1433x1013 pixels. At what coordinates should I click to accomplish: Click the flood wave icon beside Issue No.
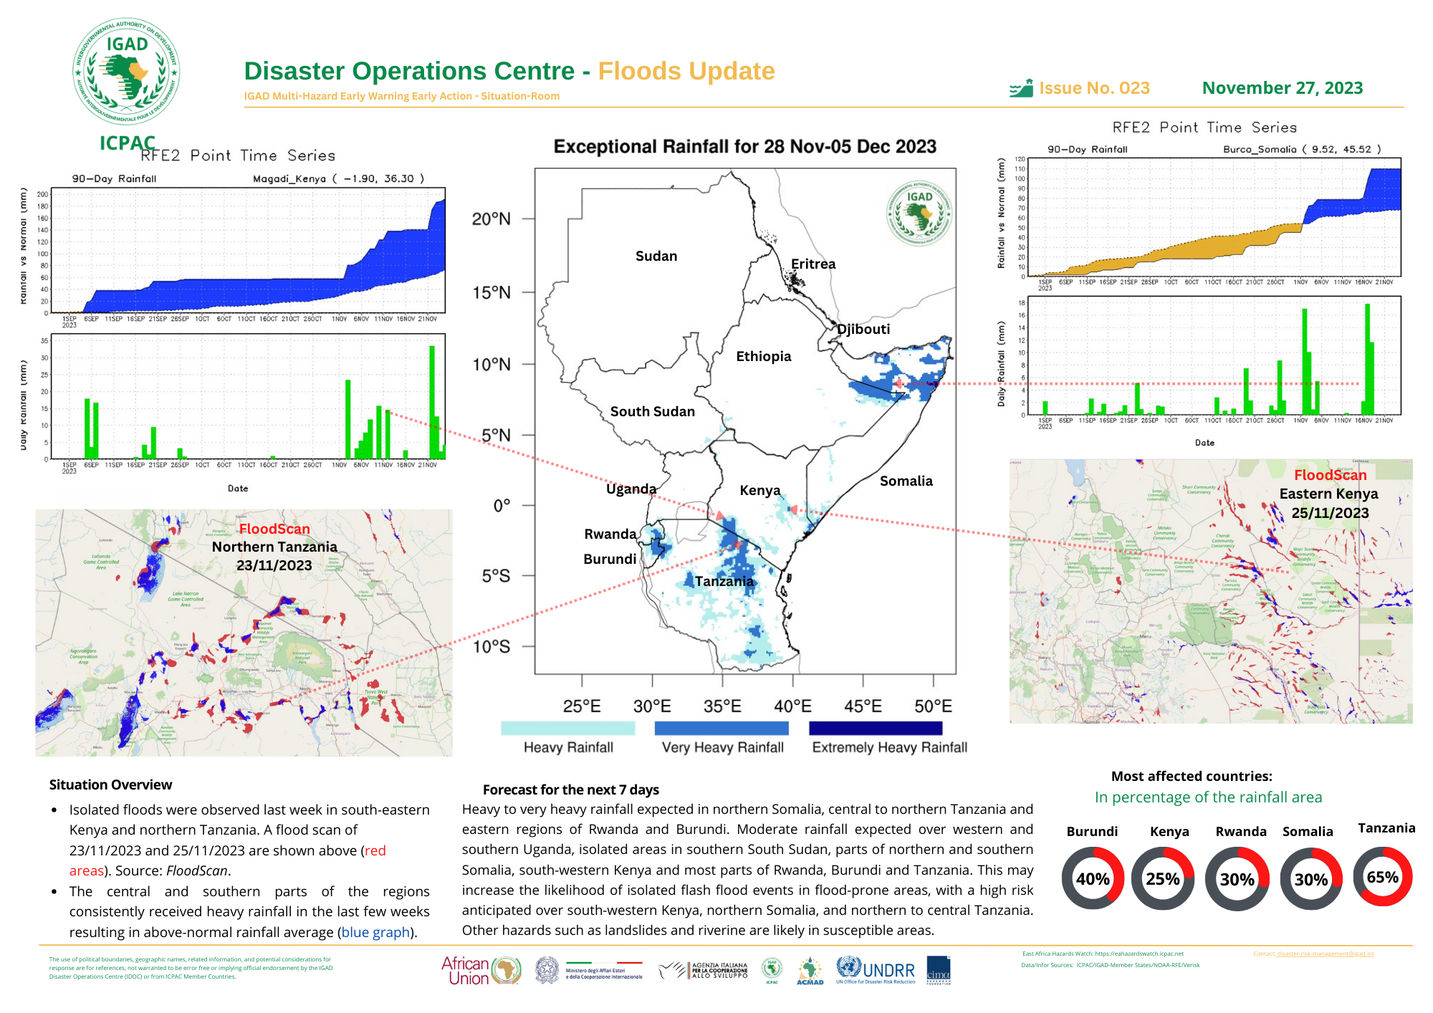pyautogui.click(x=1021, y=88)
